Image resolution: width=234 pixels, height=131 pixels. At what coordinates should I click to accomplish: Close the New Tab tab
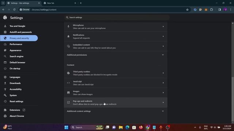point(75,3)
